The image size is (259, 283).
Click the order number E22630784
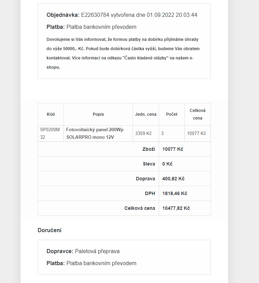tap(95, 15)
